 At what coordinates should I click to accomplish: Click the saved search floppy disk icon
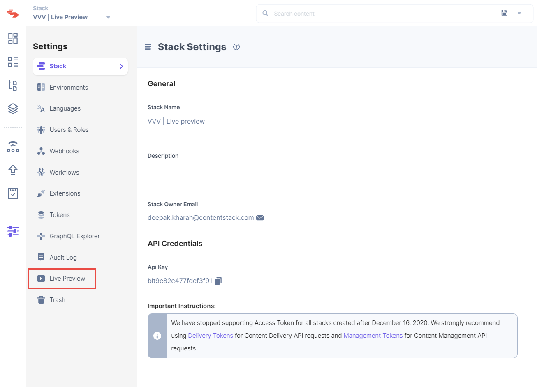[x=505, y=13]
